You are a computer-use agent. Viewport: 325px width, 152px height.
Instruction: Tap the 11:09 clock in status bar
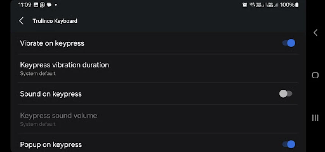coord(25,5)
